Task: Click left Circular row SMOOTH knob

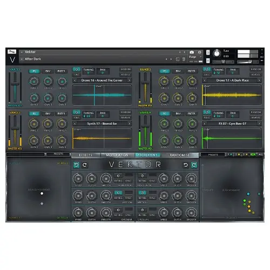Action: click(x=106, y=213)
